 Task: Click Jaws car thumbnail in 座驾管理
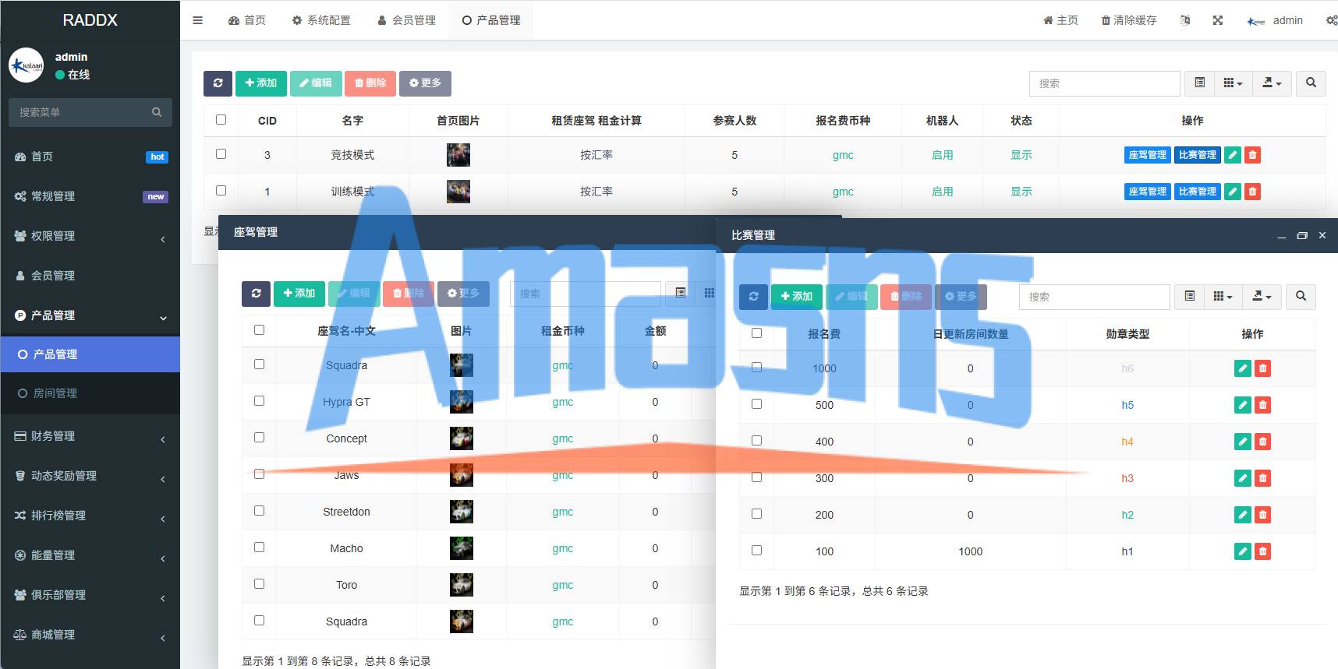461,475
